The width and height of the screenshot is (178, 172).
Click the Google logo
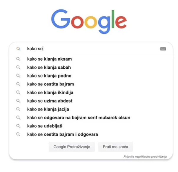tap(89, 21)
